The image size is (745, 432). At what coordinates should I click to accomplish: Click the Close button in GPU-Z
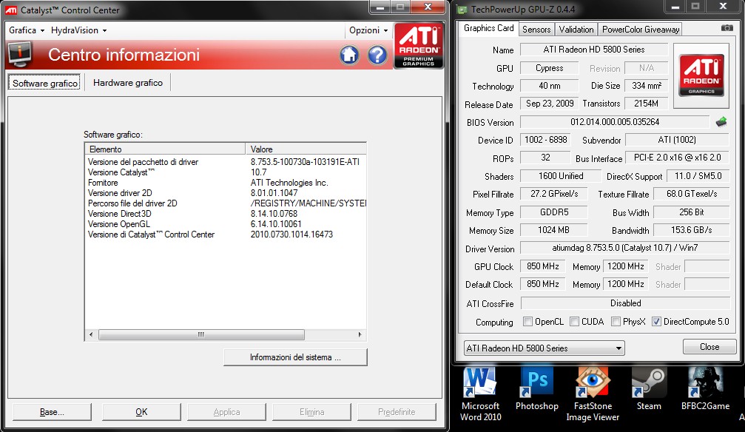(x=709, y=347)
